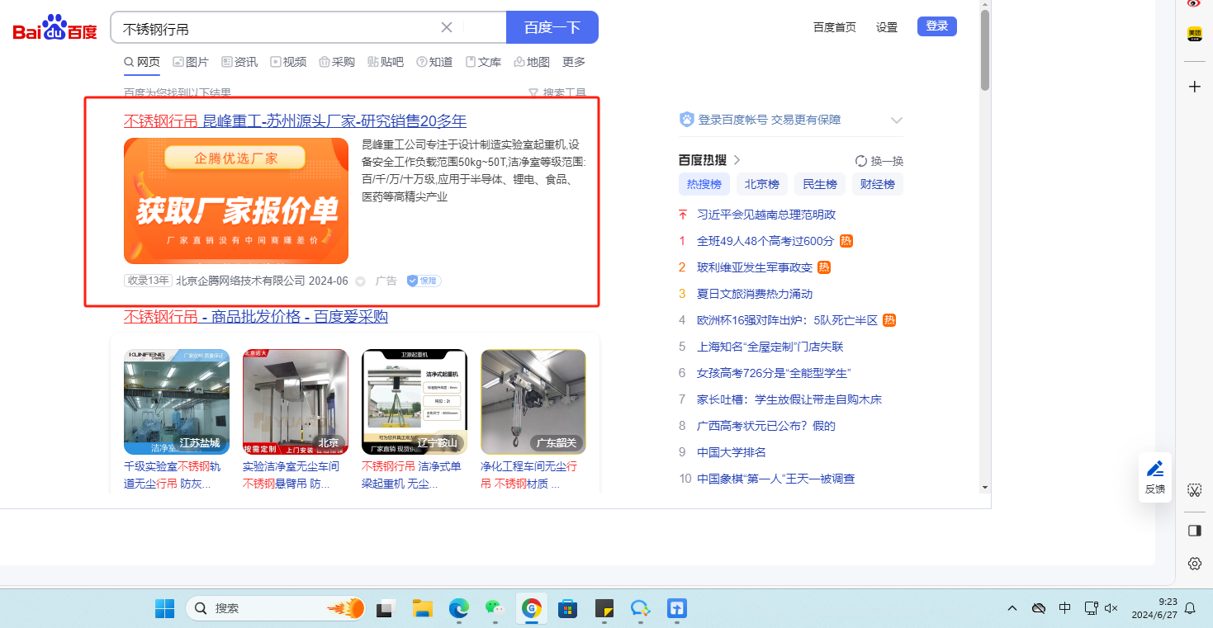The image size is (1213, 628).
Task: Go to the 文库 tab
Action: 483,62
